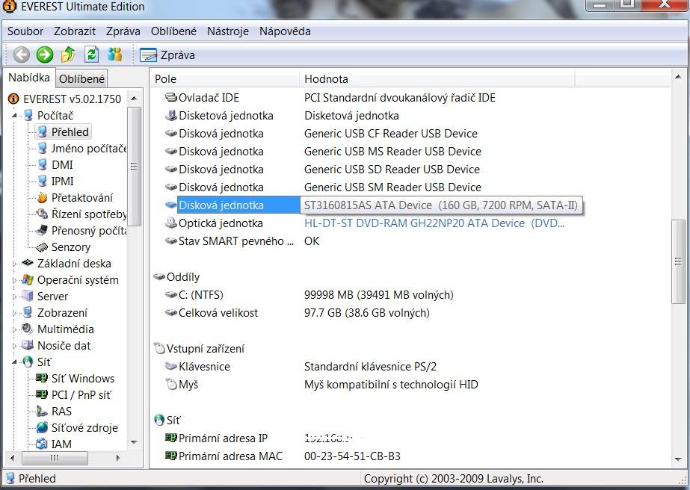Switch to the Nabídka tab

(x=29, y=78)
